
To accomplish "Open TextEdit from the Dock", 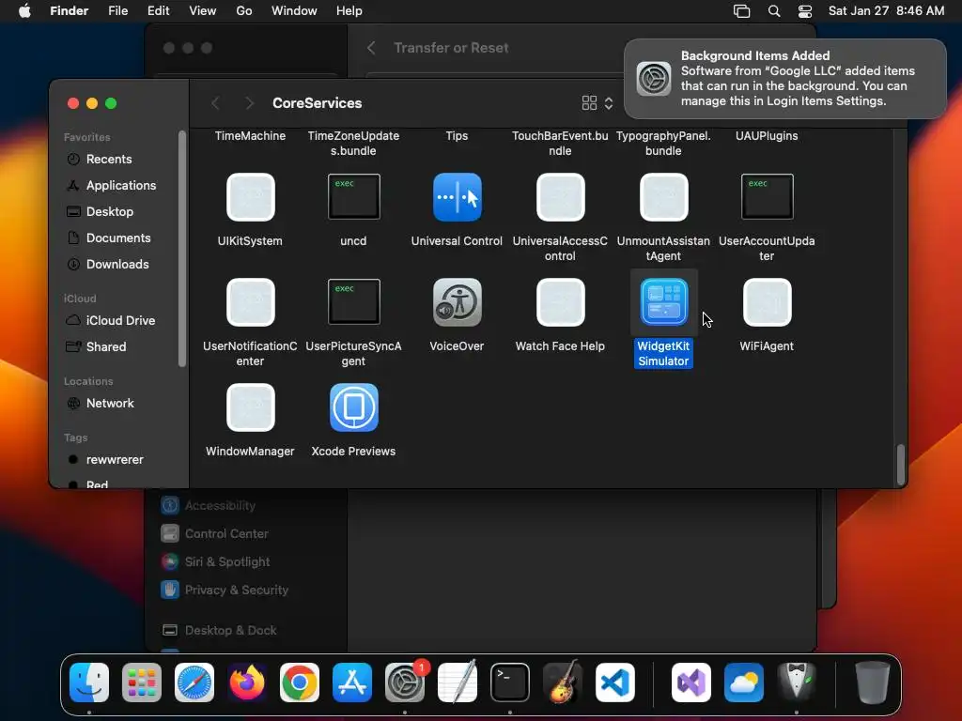I will tap(458, 683).
